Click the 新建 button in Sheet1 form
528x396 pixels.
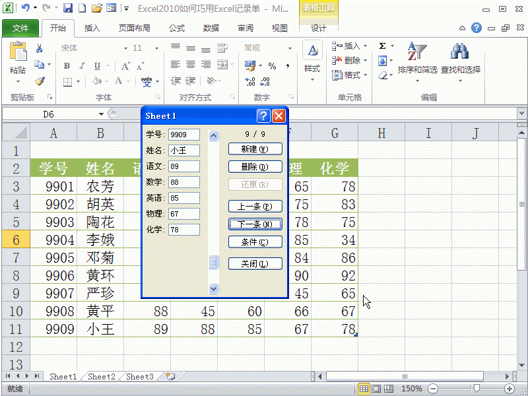tap(255, 148)
